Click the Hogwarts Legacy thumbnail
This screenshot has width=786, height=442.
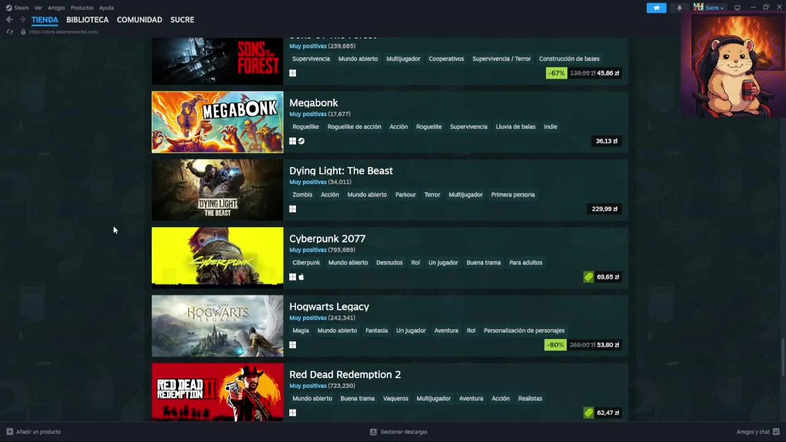coord(217,326)
